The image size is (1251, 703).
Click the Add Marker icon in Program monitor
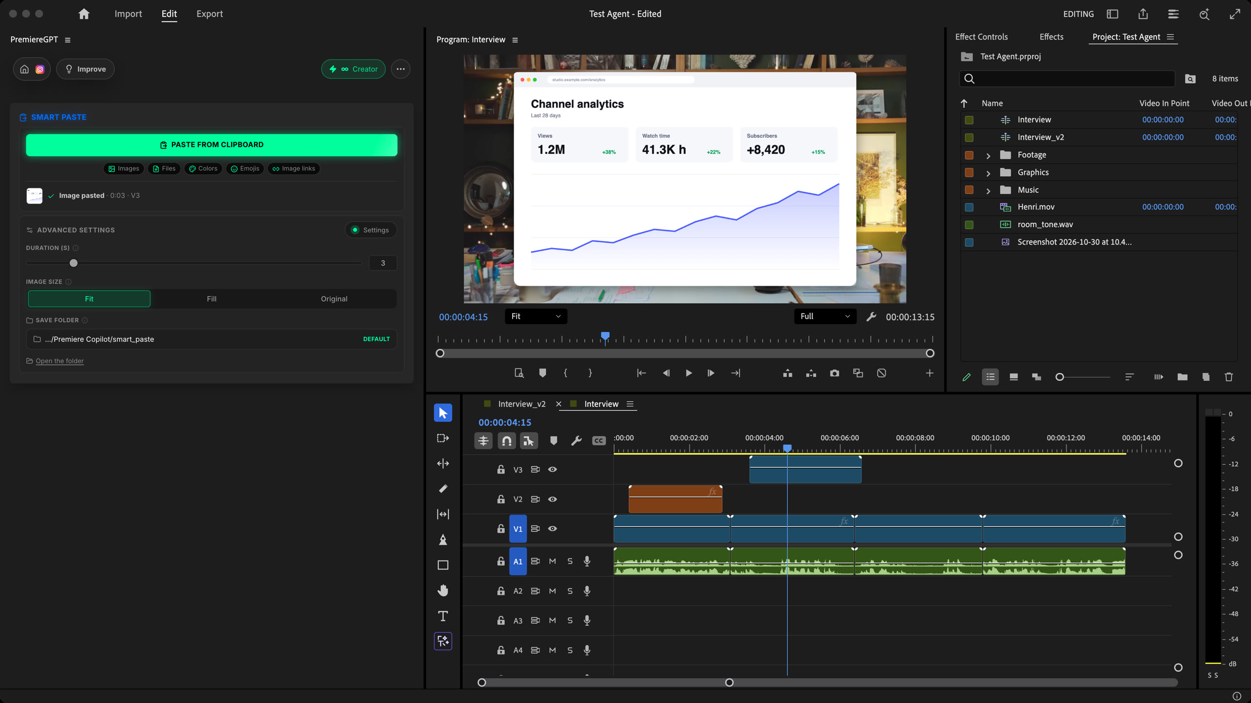[542, 373]
